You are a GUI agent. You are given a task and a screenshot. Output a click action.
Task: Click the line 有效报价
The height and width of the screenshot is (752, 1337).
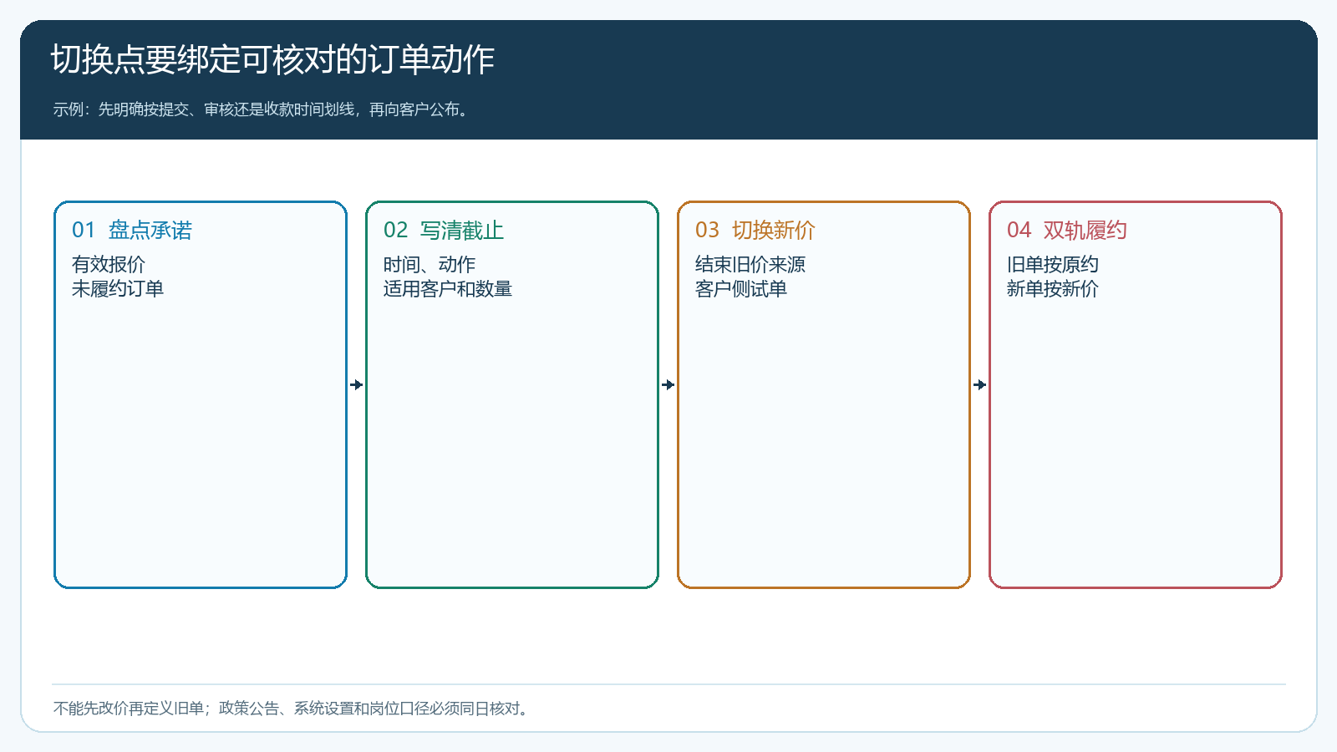109,265
